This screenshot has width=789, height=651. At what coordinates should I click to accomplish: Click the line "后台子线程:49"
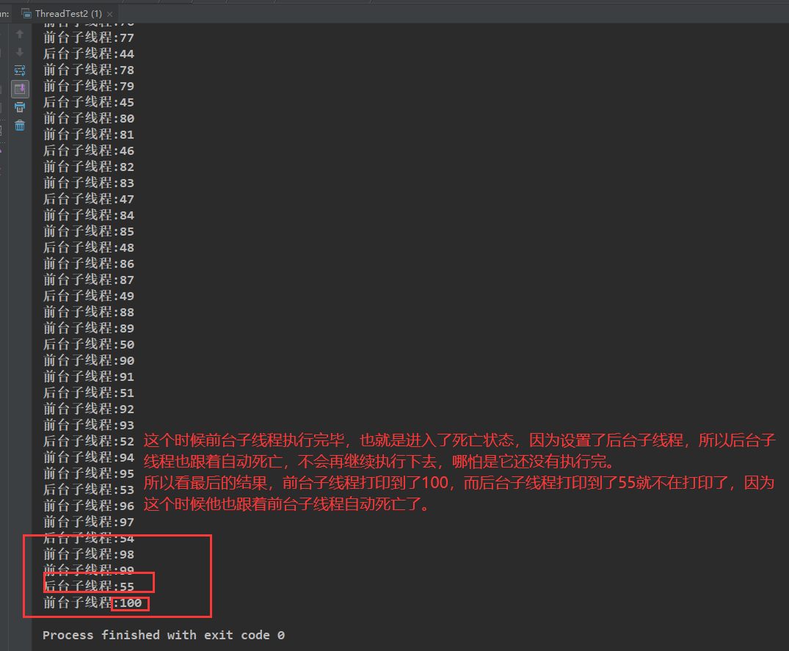pyautogui.click(x=89, y=296)
